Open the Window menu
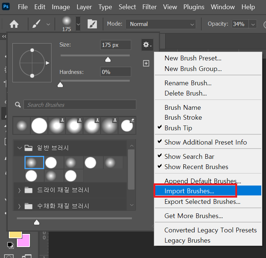Viewport: 266px width, 258px height. (x=223, y=7)
